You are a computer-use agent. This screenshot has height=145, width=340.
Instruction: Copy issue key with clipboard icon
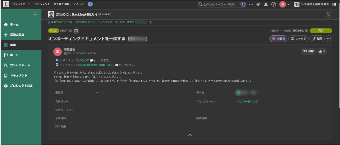point(76,31)
